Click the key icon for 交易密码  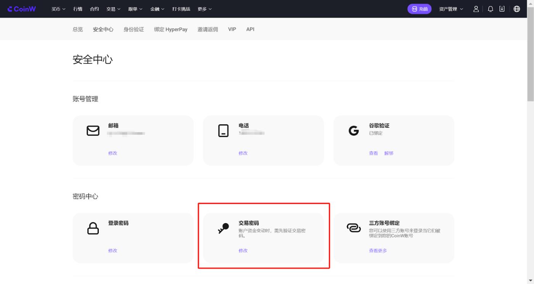[224, 228]
